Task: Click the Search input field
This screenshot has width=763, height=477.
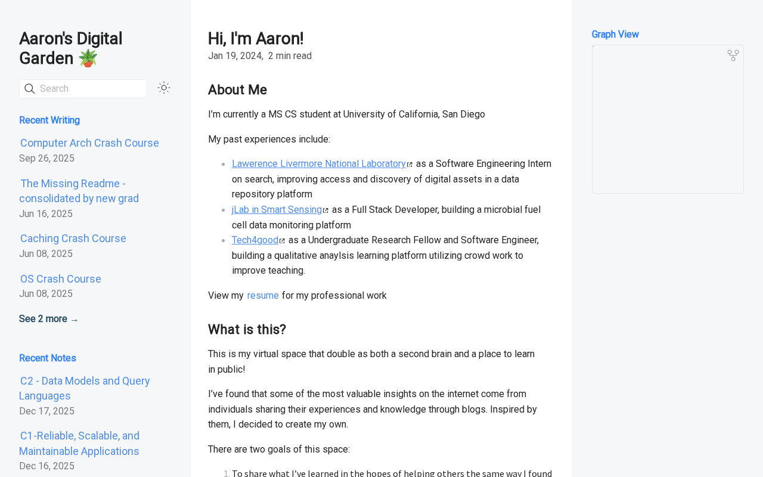Action: 89,89
